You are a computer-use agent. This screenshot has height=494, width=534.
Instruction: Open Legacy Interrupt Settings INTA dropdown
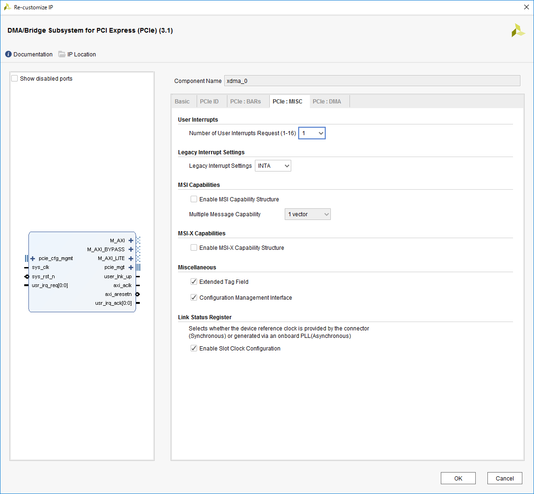273,166
